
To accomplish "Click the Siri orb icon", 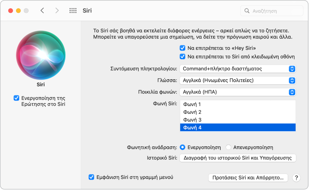I will [41, 55].
